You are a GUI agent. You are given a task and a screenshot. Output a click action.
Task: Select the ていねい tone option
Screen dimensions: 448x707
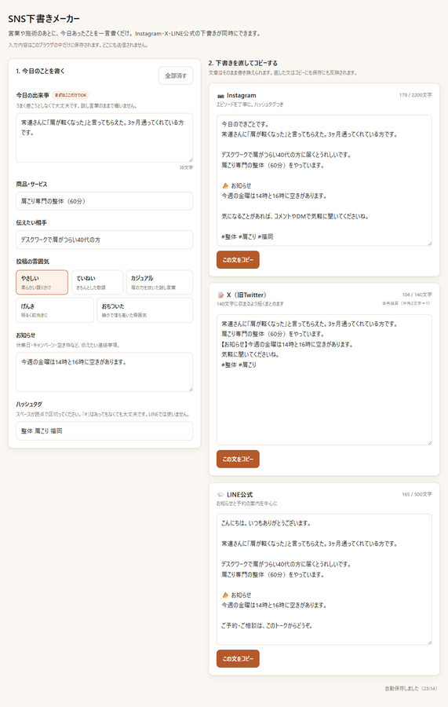97,282
